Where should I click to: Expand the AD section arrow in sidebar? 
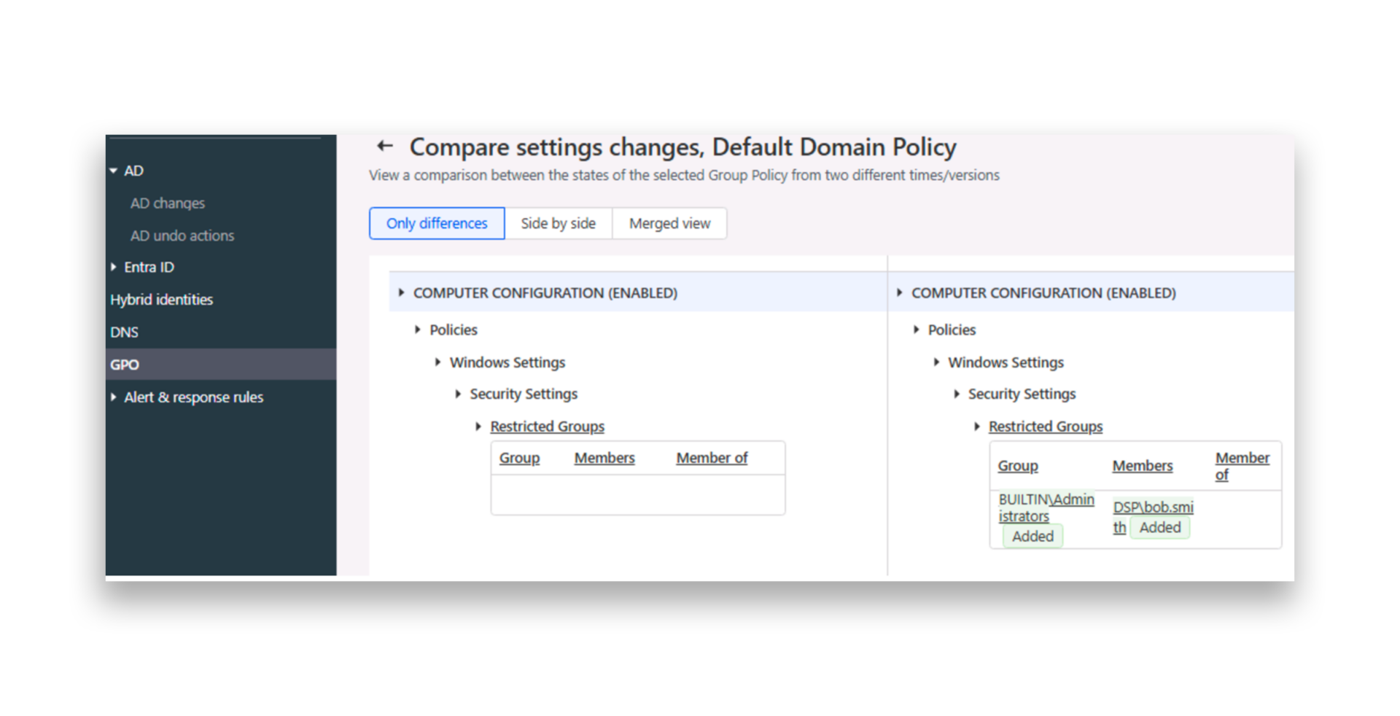114,170
